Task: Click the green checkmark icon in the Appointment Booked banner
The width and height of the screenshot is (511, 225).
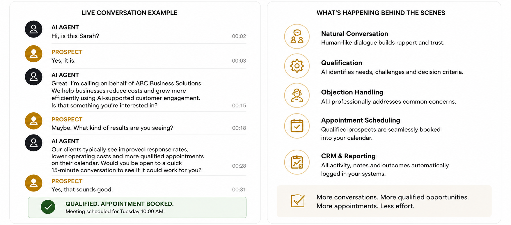Action: click(48, 207)
